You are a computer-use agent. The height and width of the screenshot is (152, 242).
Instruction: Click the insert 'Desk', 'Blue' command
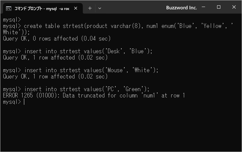(x=88, y=51)
